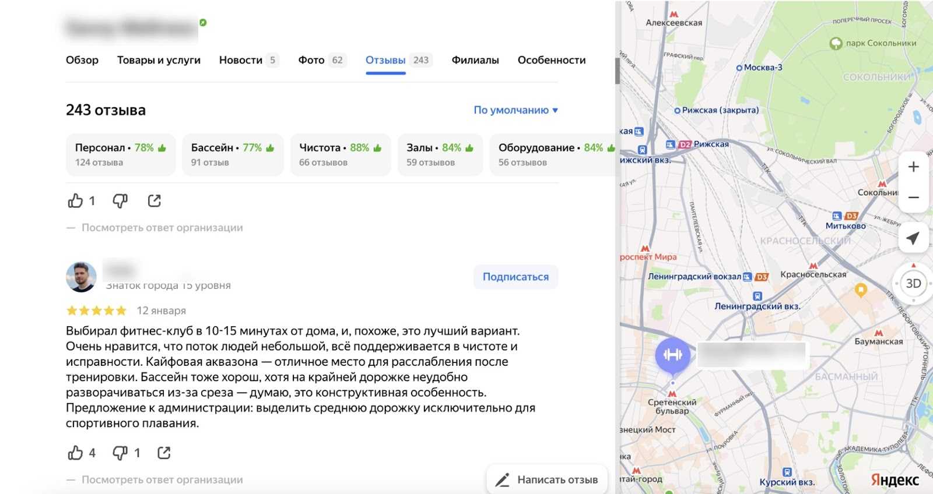The height and width of the screenshot is (494, 933).
Task: Click Митьково D3 station icon
Action: [x=851, y=216]
